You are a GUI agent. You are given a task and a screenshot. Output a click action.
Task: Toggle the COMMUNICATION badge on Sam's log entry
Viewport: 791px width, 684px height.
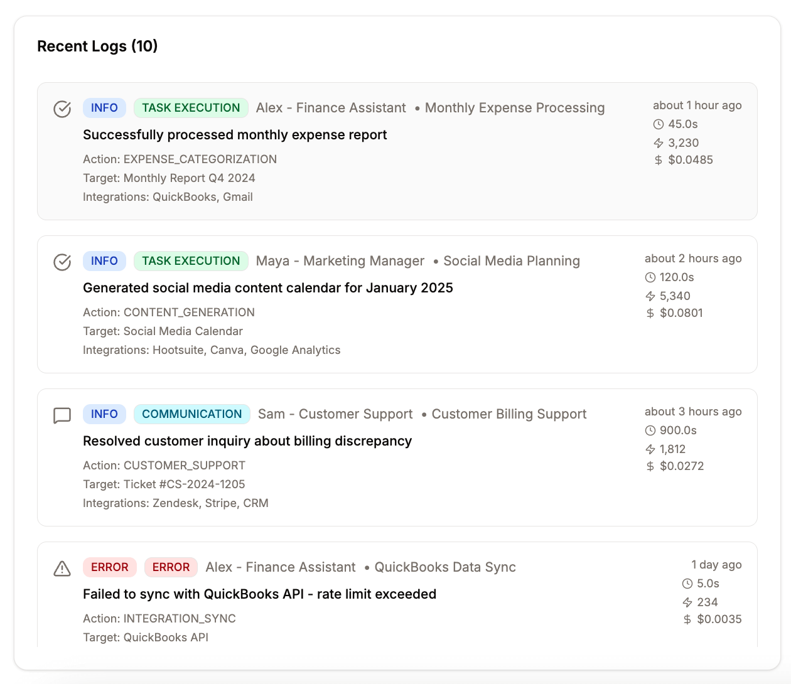pos(192,414)
